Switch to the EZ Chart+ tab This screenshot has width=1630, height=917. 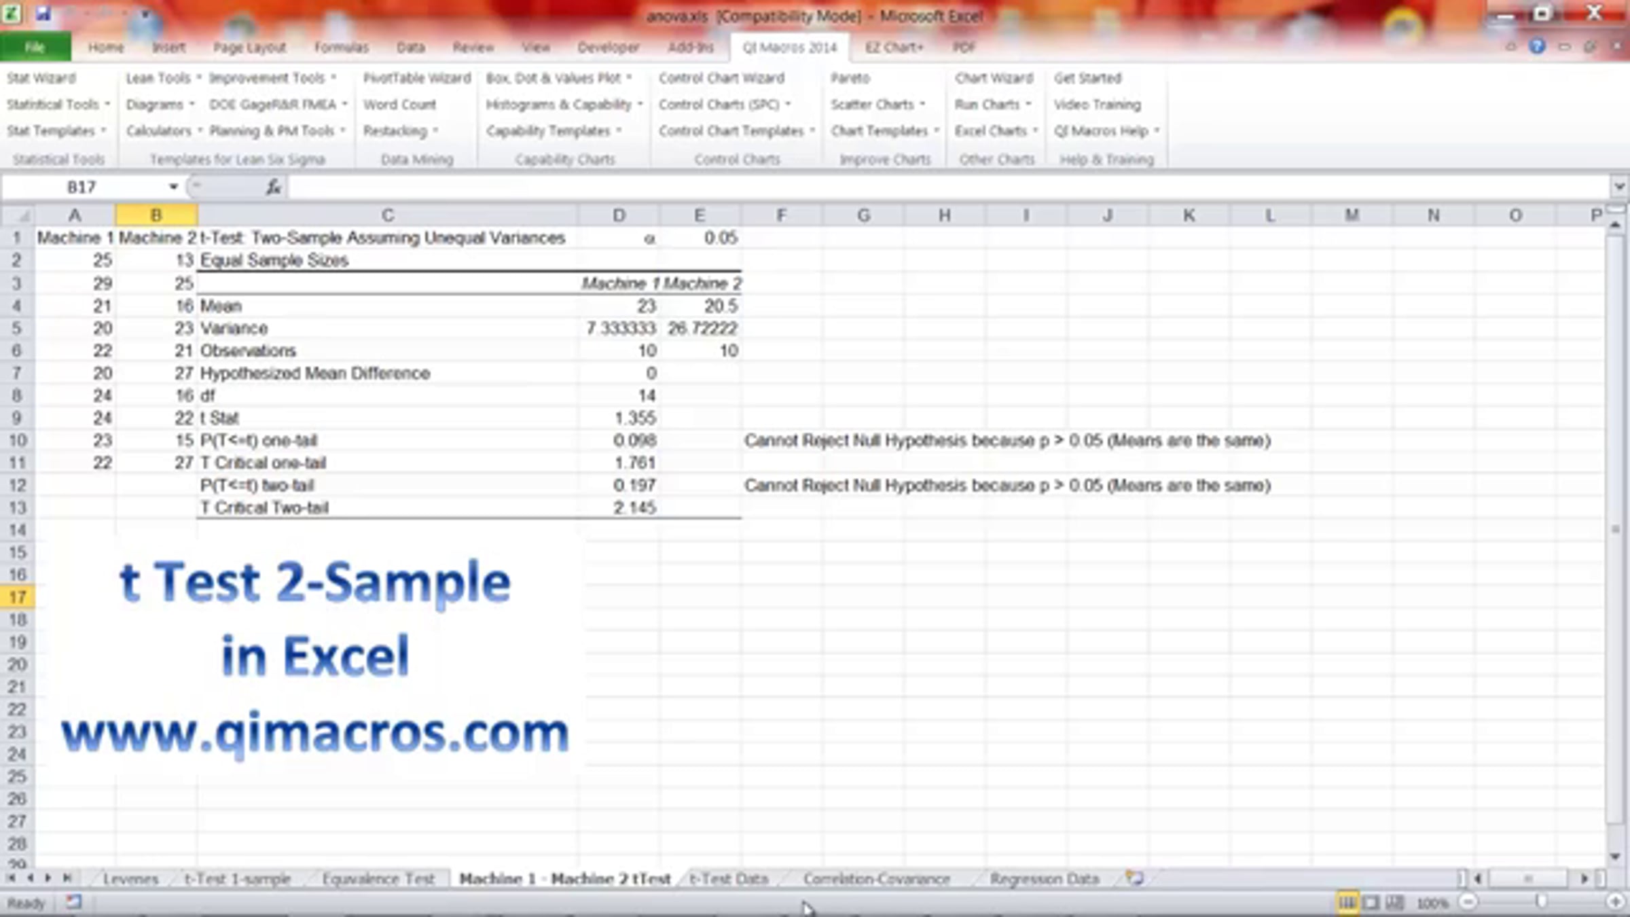click(x=894, y=47)
